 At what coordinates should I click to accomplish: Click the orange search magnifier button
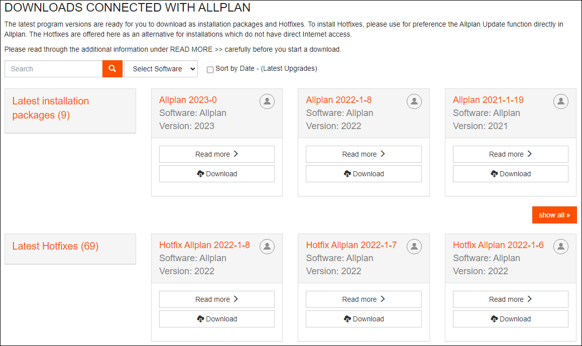point(112,69)
